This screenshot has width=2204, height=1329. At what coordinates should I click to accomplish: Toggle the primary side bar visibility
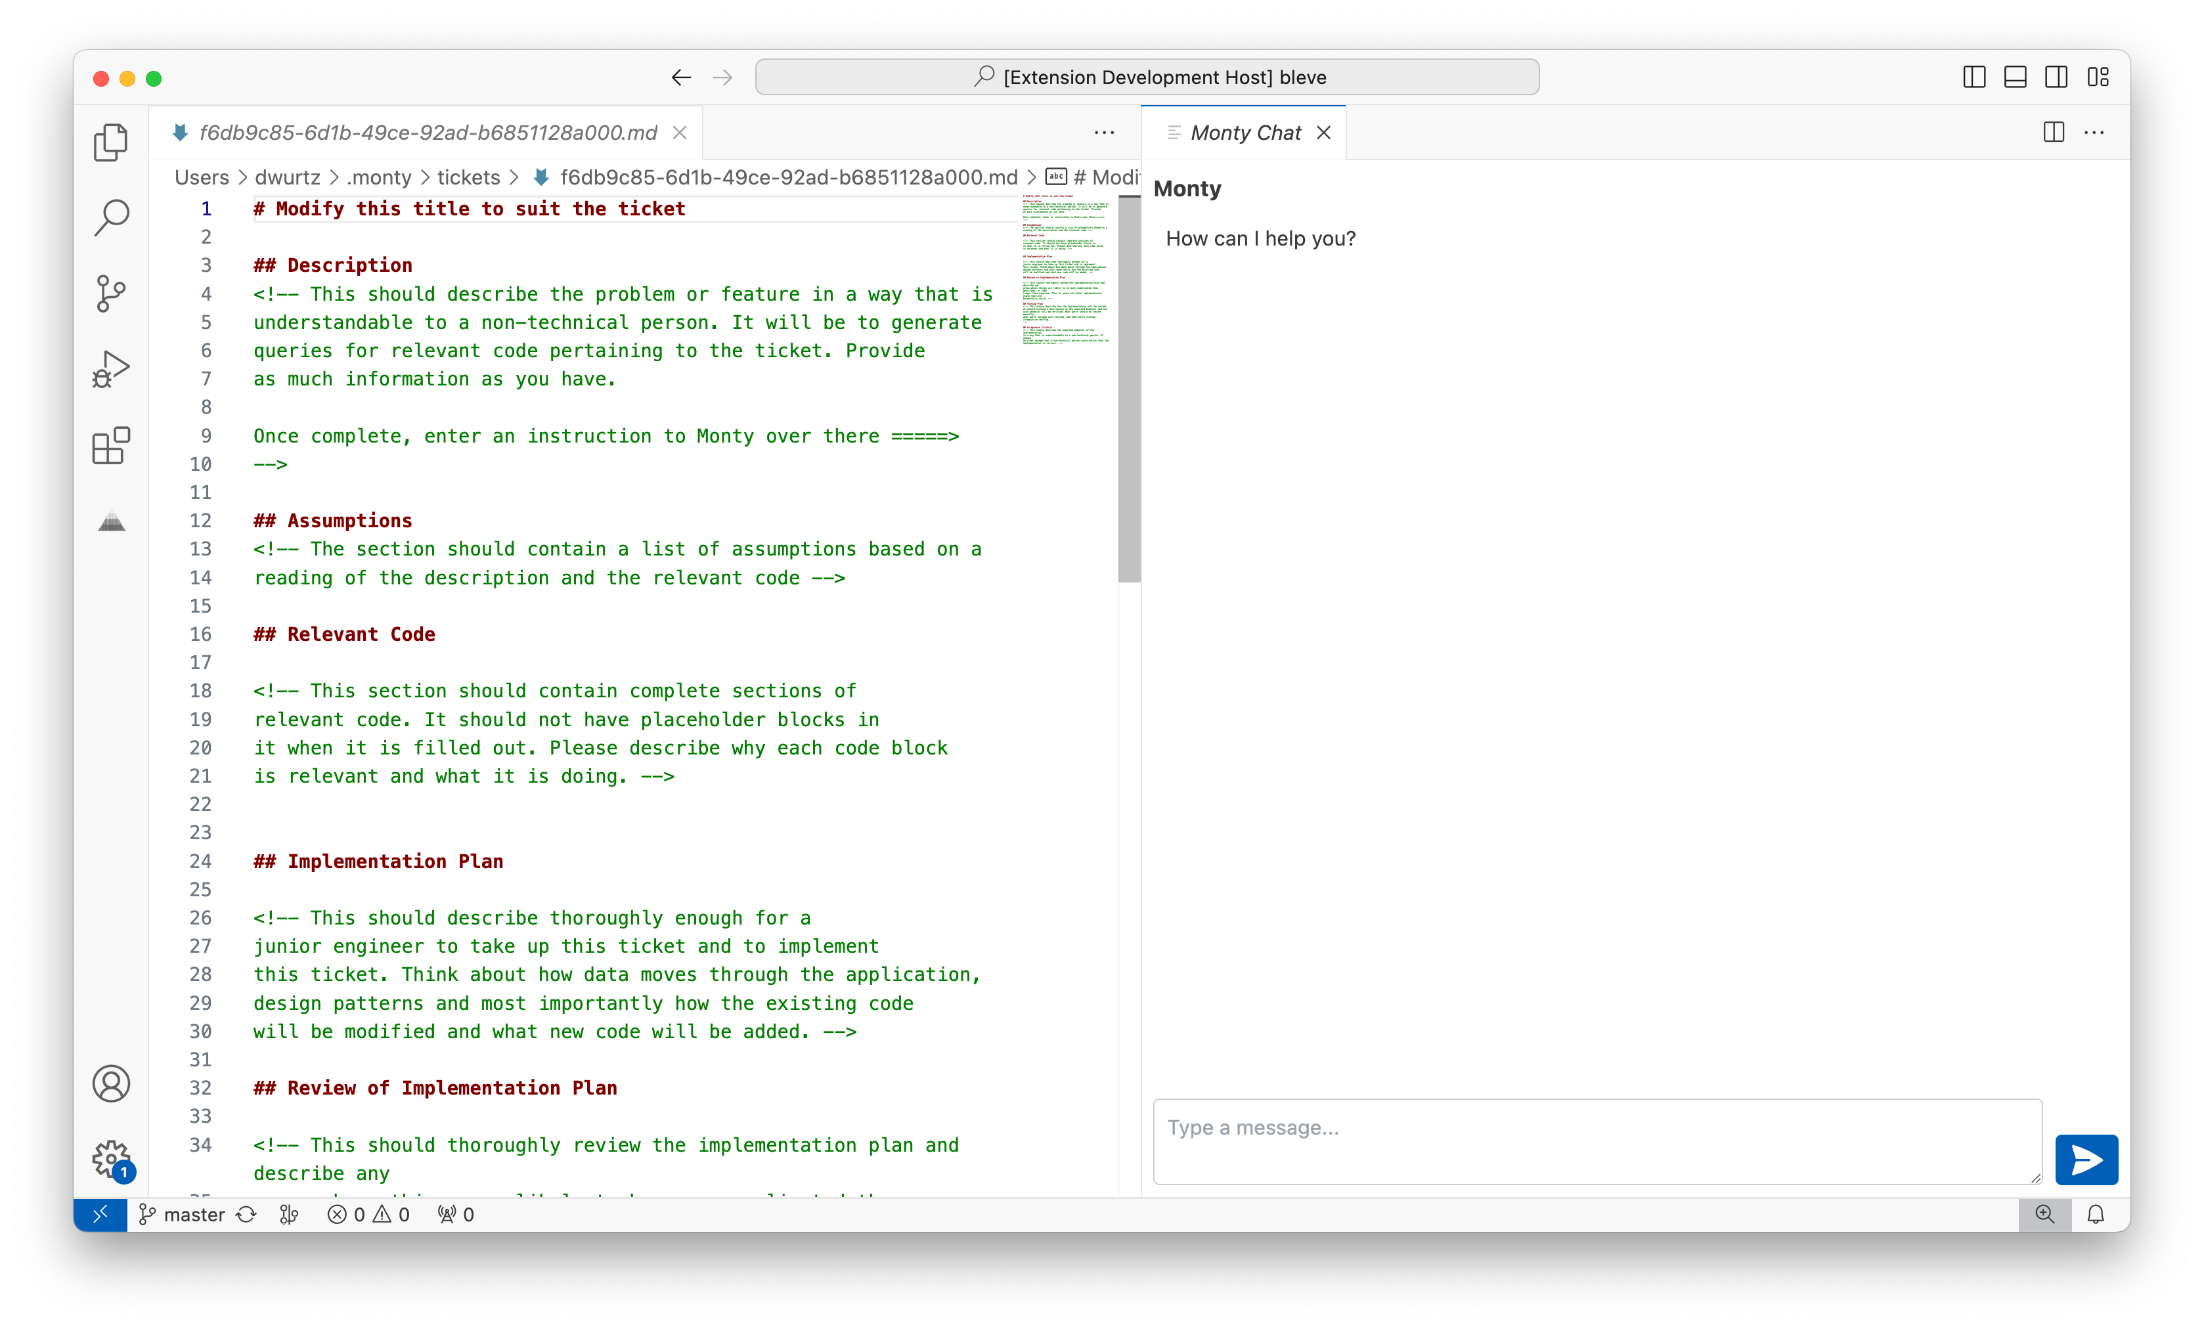pos(1973,77)
